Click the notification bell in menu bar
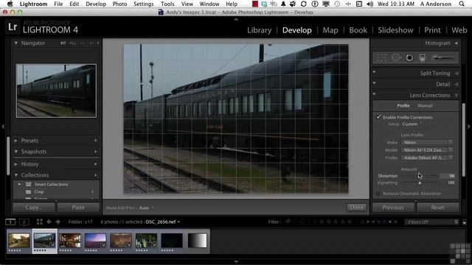Viewport: 472px width, 265px height. tap(283, 4)
